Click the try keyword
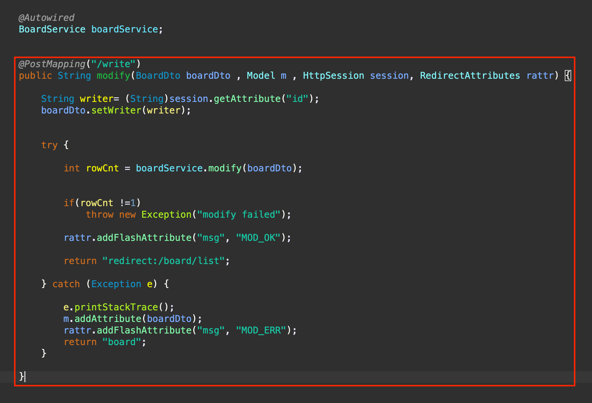This screenshot has height=403, width=592. pyautogui.click(x=49, y=145)
